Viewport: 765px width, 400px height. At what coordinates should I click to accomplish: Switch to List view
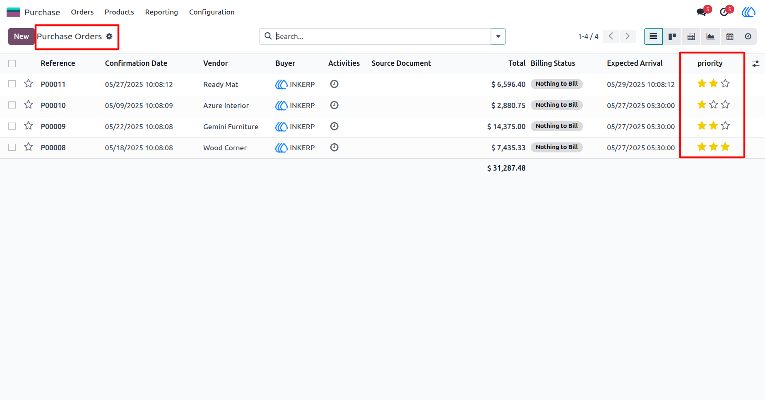tap(653, 36)
